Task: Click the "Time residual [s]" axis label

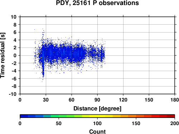Action: coord(3,55)
